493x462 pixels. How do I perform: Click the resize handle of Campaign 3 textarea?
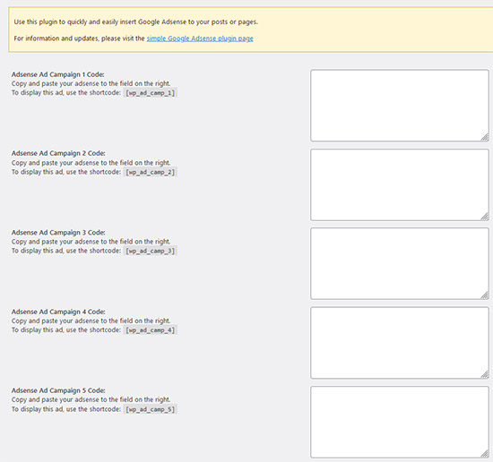point(485,295)
